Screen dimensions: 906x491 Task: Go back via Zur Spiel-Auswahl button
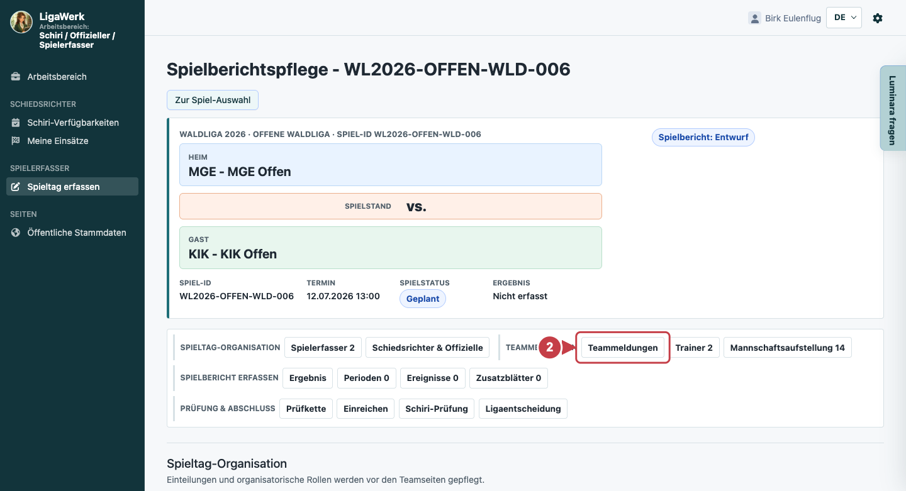pyautogui.click(x=213, y=100)
